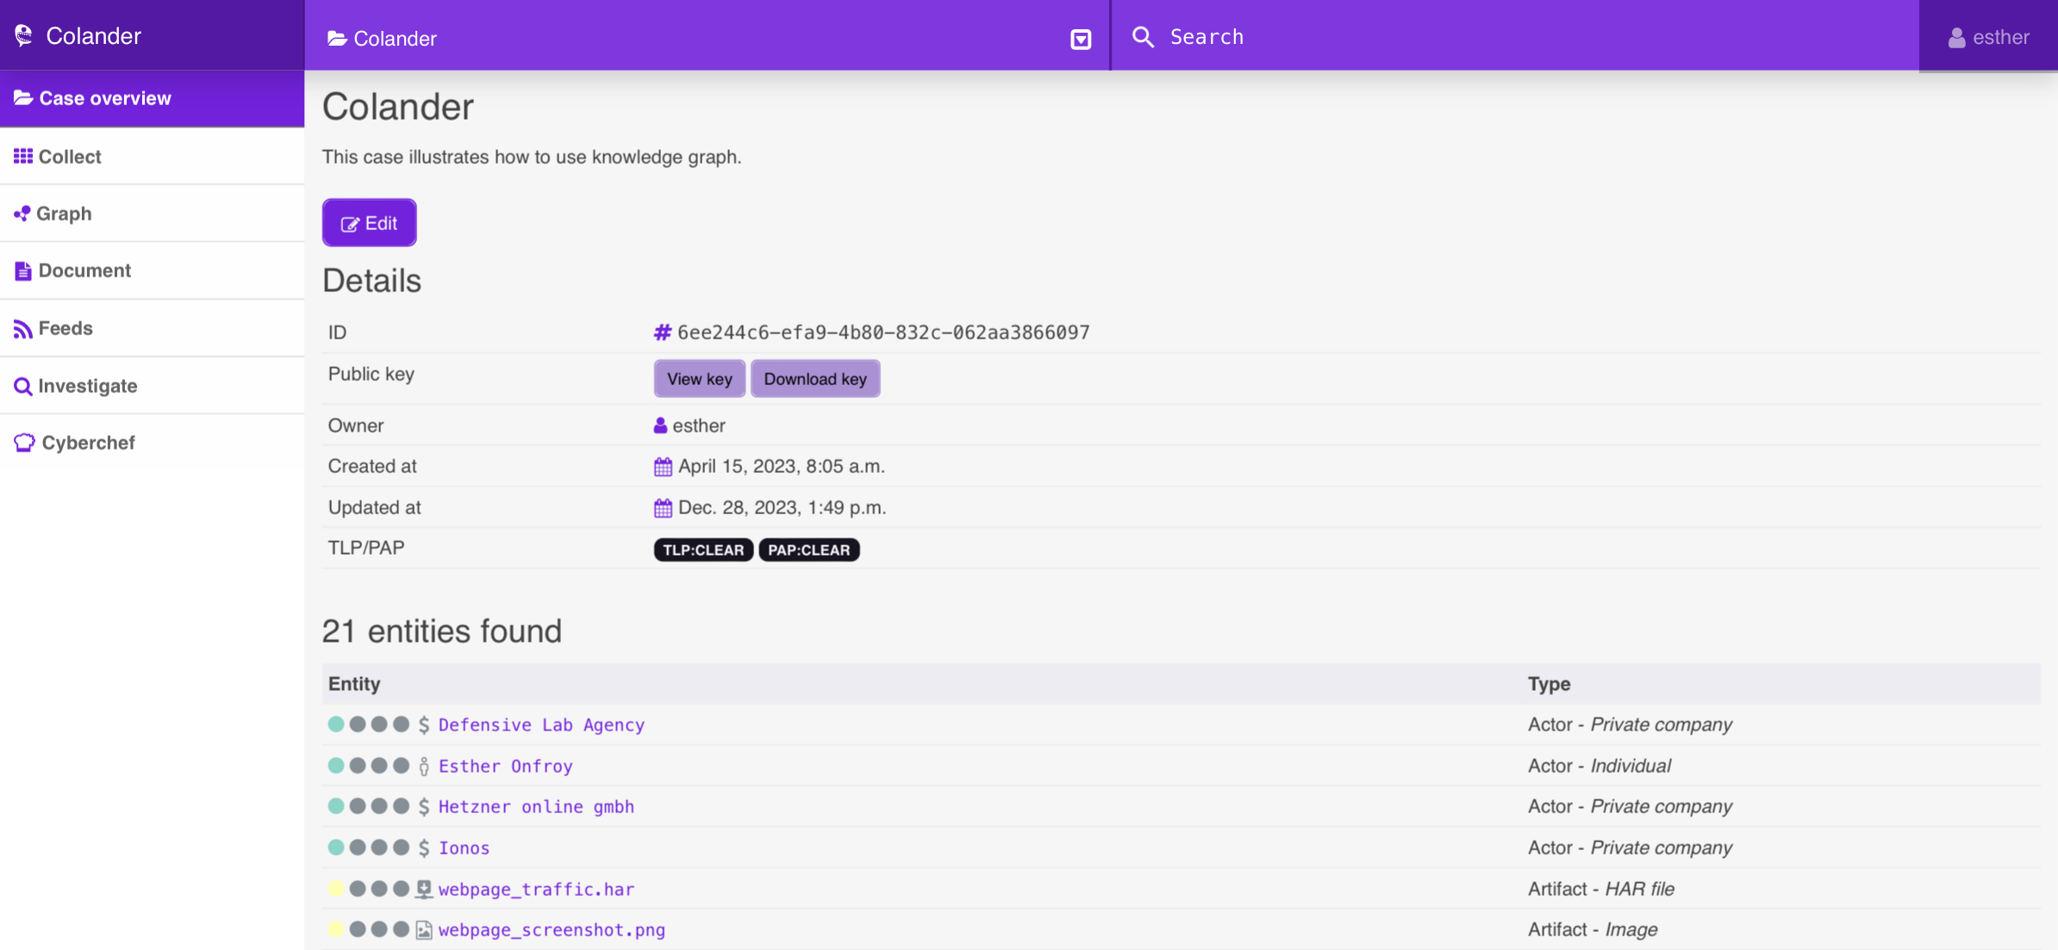Viewport: 2058px width, 950px height.
Task: Click the calendar icon in Updated at row
Action: tap(662, 508)
